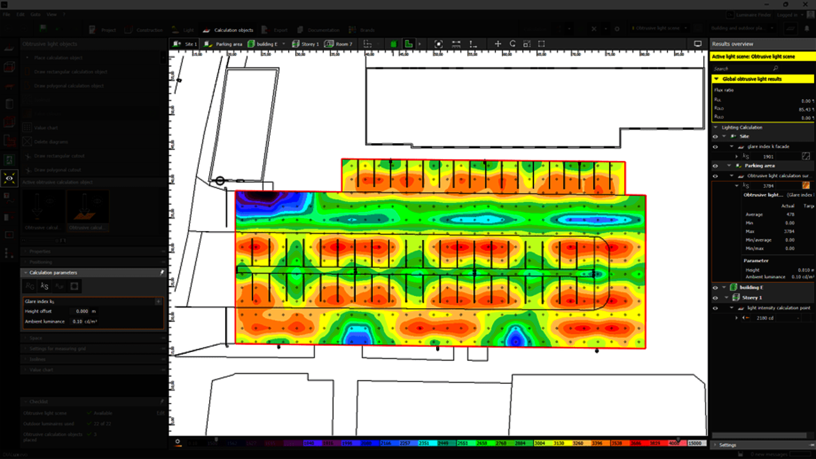Click the monitor display icon above results

697,44
